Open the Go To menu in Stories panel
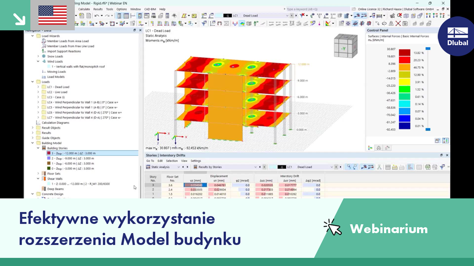Image resolution: width=474 pixels, height=266 pixels. [150, 161]
